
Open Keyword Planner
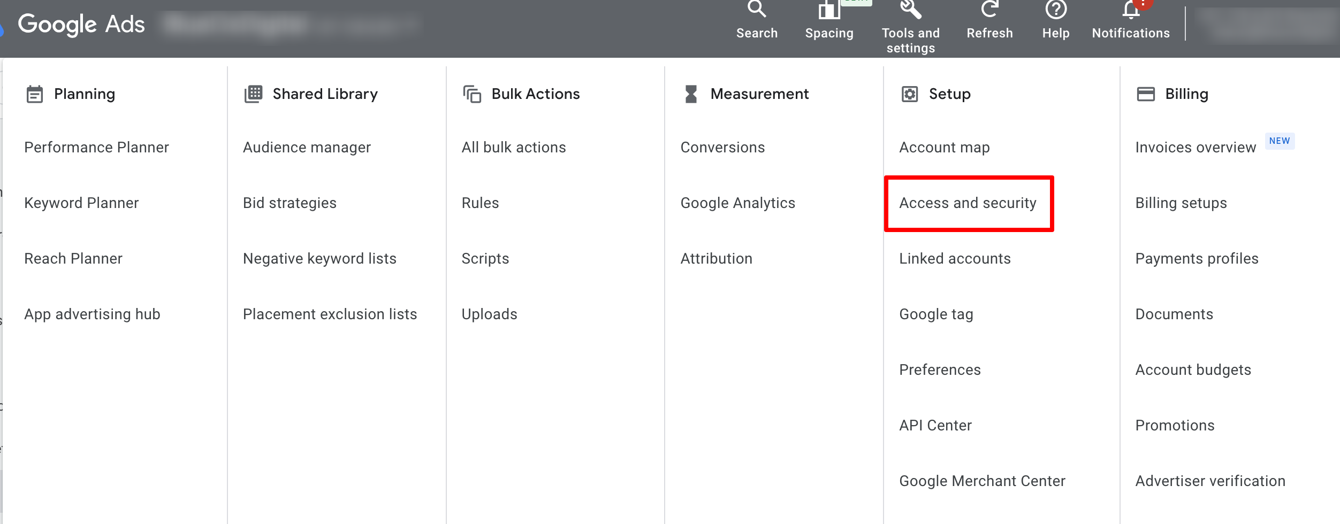coord(81,203)
